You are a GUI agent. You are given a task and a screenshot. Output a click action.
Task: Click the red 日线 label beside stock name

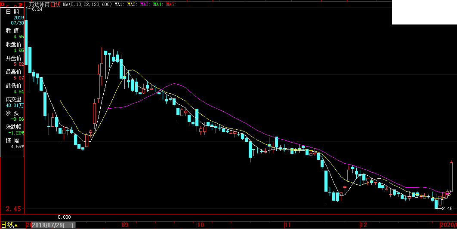point(56,4)
